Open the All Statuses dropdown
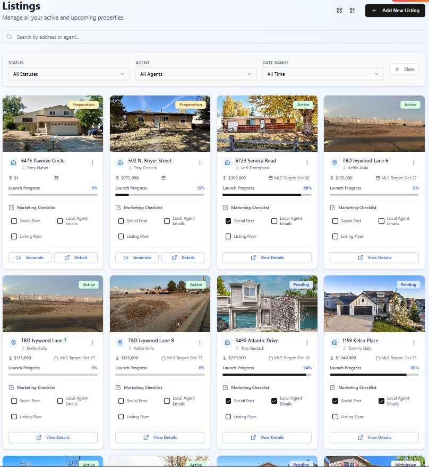Viewport: 429px width, 467px height. coord(69,74)
